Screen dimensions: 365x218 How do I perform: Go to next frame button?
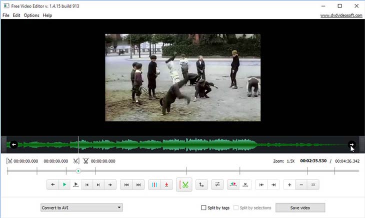[98, 185]
